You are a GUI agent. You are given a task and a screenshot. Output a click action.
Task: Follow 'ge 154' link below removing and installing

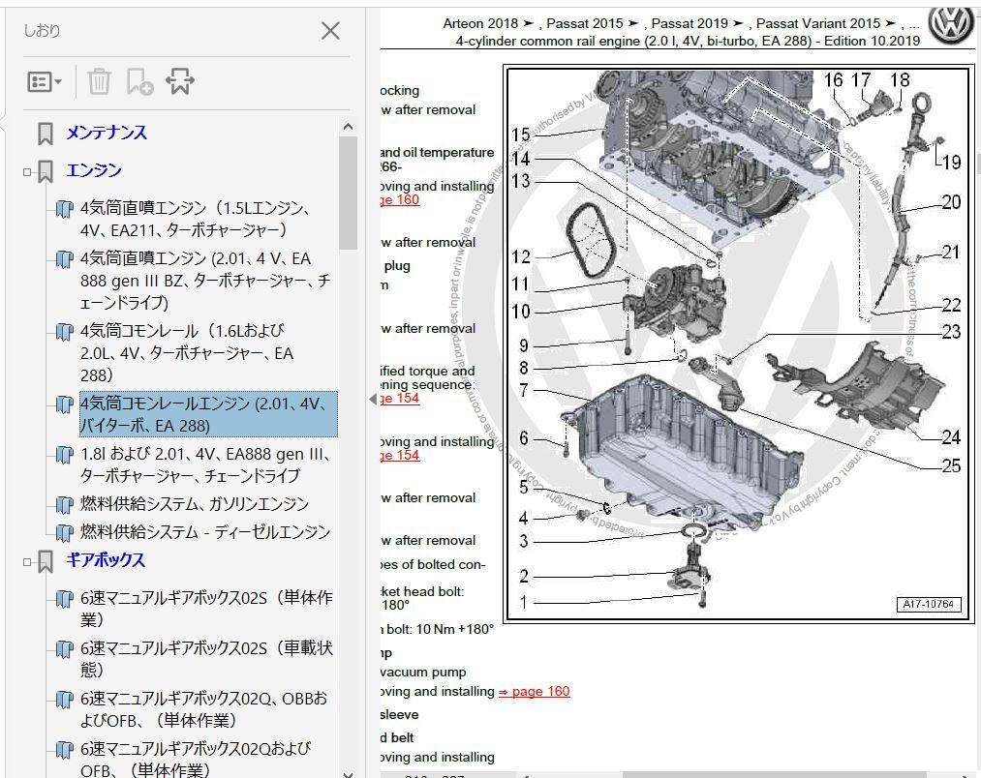[x=400, y=455]
